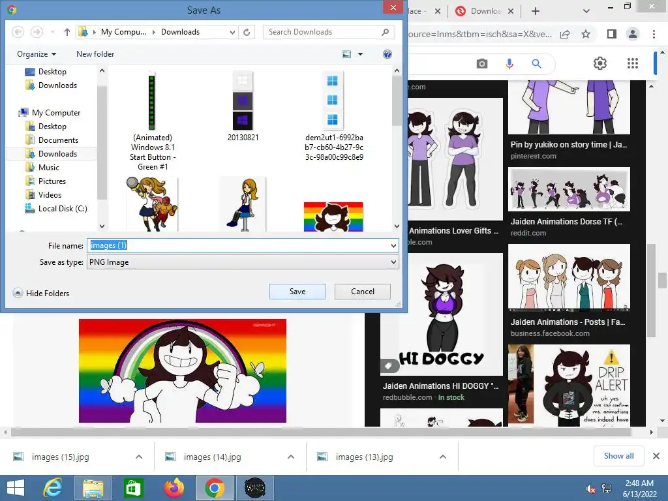The image size is (668, 501).
Task: Open File Explorer from taskbar
Action: pyautogui.click(x=93, y=488)
